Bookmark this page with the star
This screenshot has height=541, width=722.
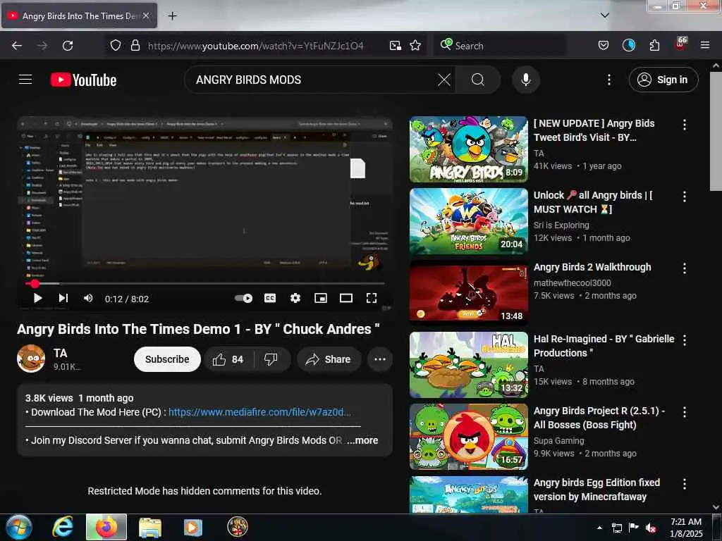(x=415, y=45)
